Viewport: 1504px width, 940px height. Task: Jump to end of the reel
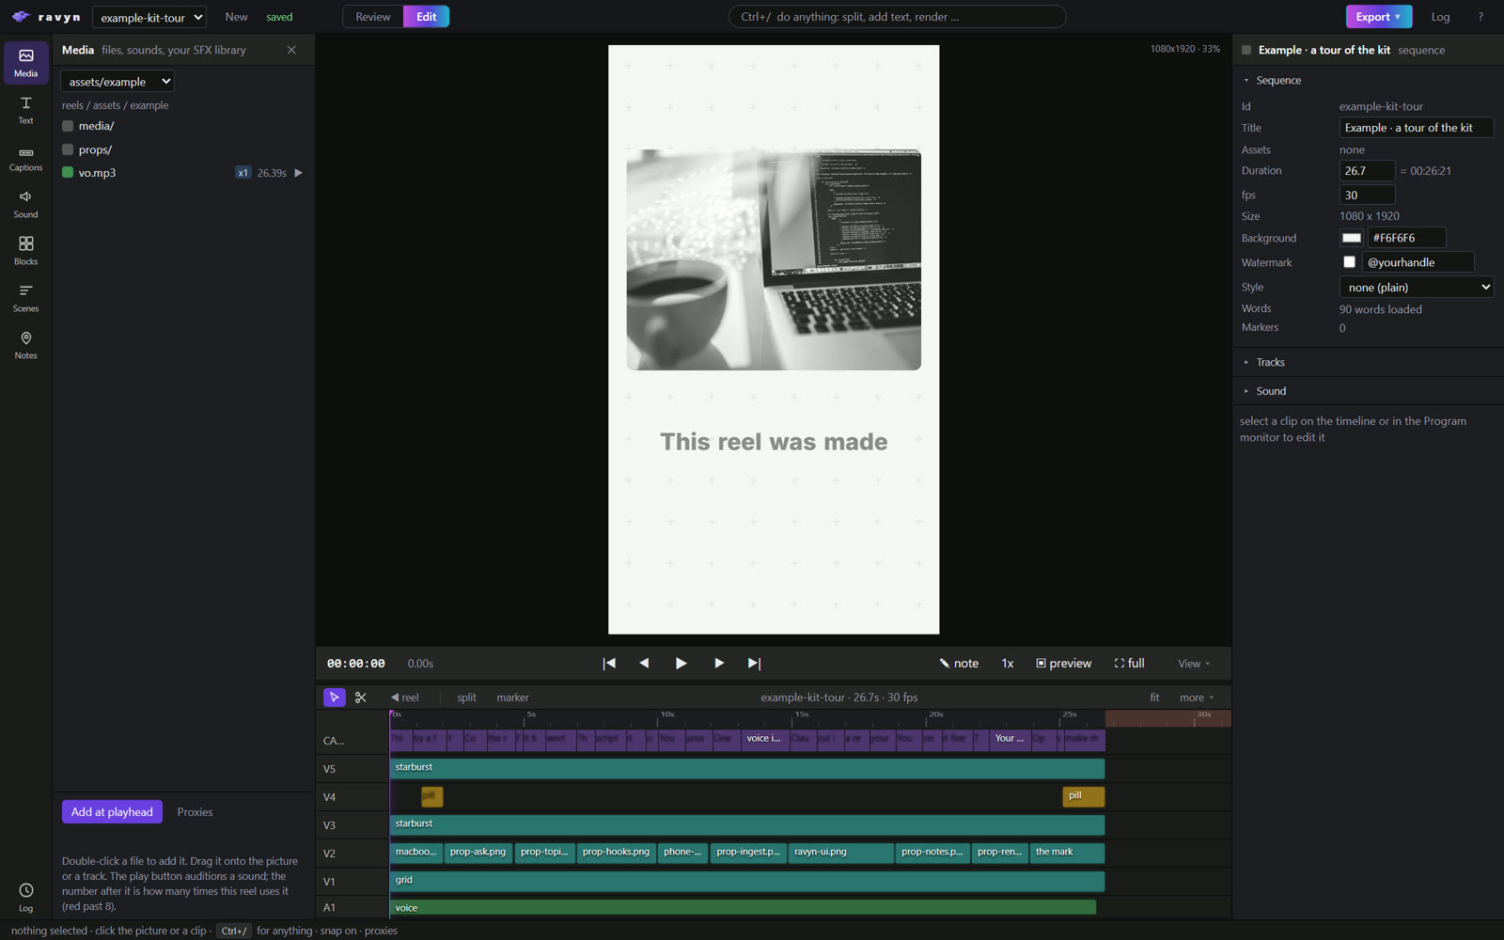coord(754,664)
